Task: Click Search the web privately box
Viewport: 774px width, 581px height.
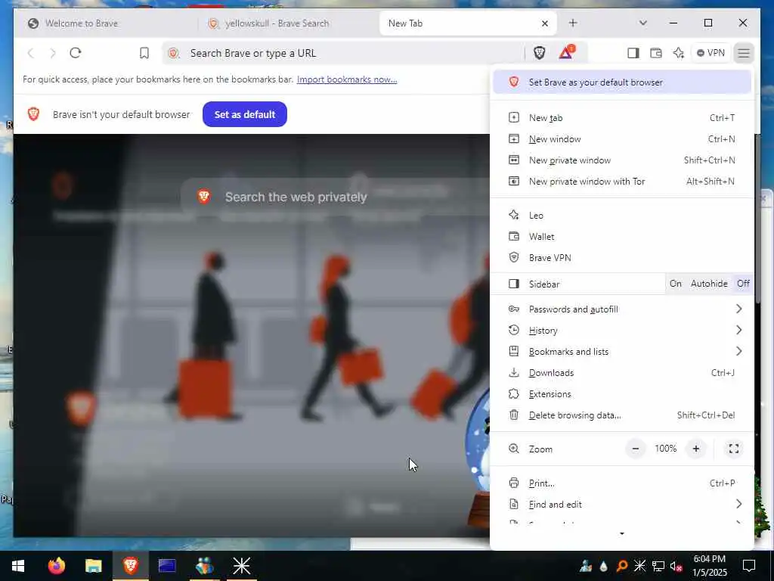Action: (x=336, y=197)
